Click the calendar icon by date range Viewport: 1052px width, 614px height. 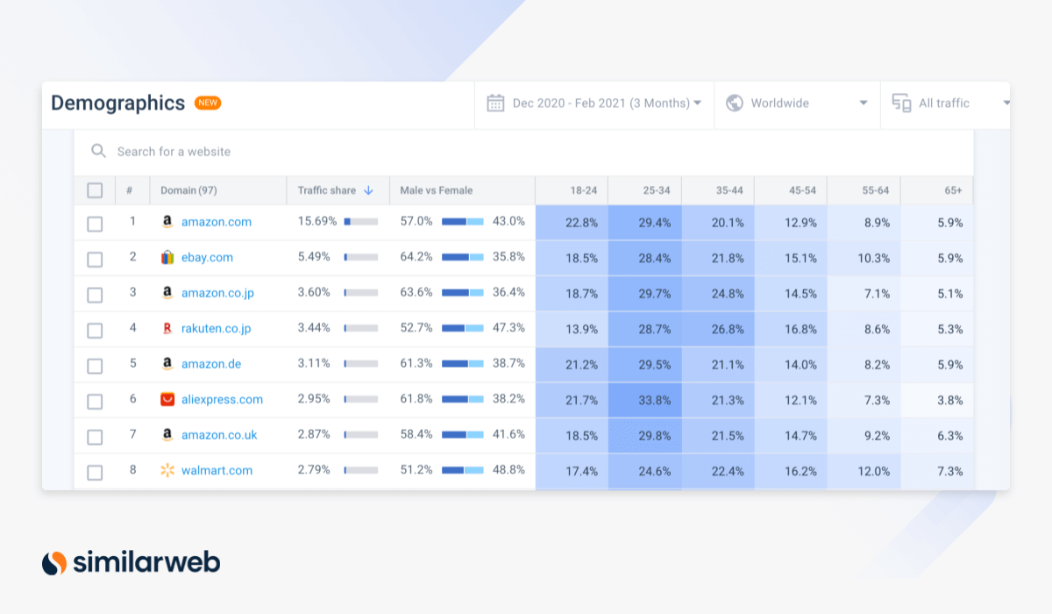tap(495, 103)
